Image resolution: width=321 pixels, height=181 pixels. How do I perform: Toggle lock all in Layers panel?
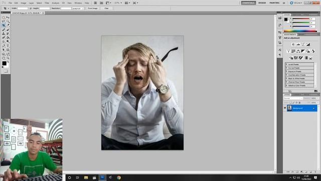tap(299, 103)
